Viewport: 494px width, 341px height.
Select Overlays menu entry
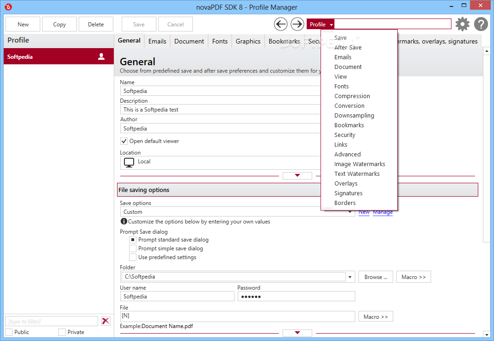click(x=346, y=183)
